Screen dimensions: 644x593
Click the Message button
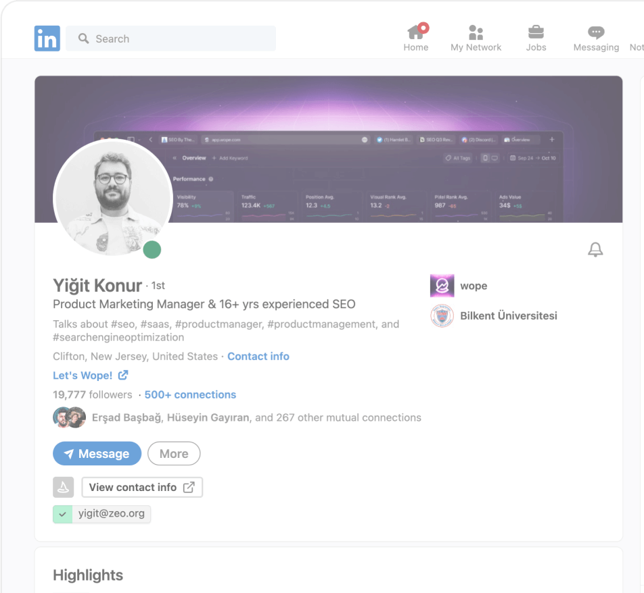click(97, 453)
